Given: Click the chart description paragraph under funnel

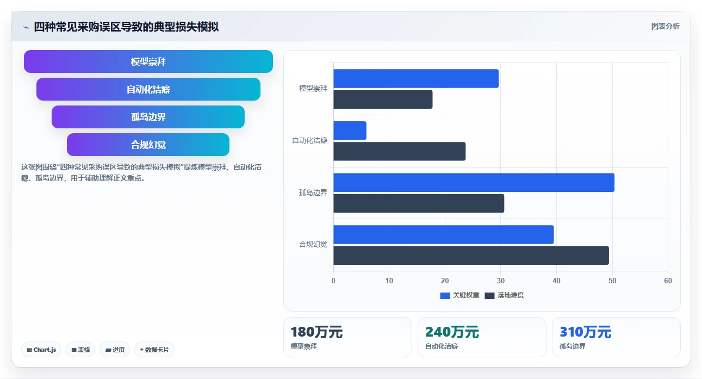Looking at the screenshot, I should coord(141,172).
